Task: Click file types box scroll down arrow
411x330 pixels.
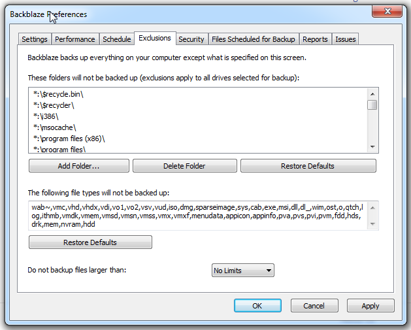Action: click(x=373, y=224)
